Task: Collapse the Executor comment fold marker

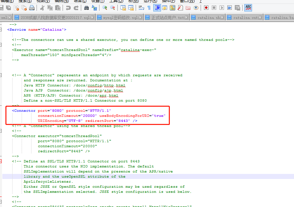Action: [1, 45]
